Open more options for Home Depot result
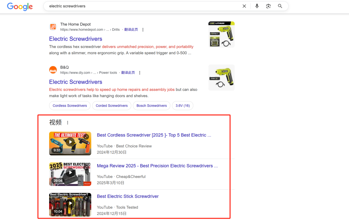The width and height of the screenshot is (349, 221). (143, 30)
